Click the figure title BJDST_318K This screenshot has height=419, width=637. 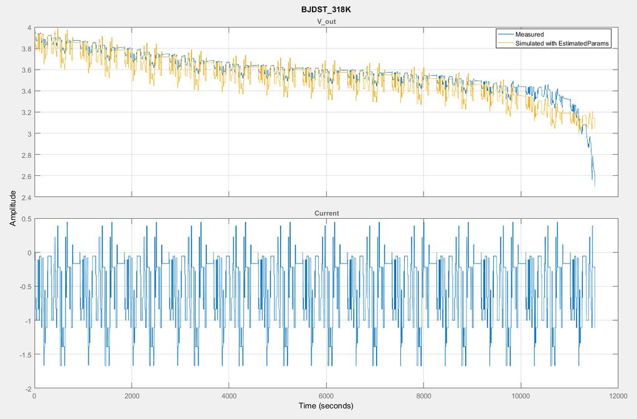[326, 10]
